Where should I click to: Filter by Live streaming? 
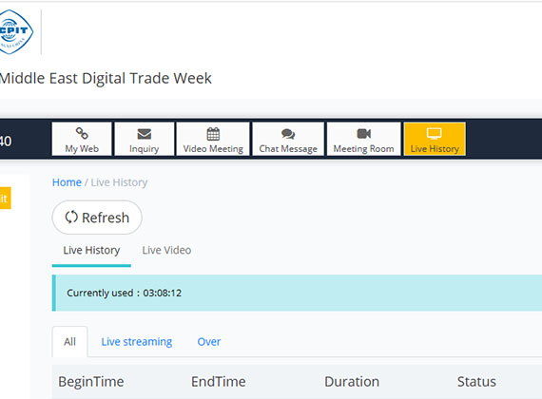(x=137, y=342)
